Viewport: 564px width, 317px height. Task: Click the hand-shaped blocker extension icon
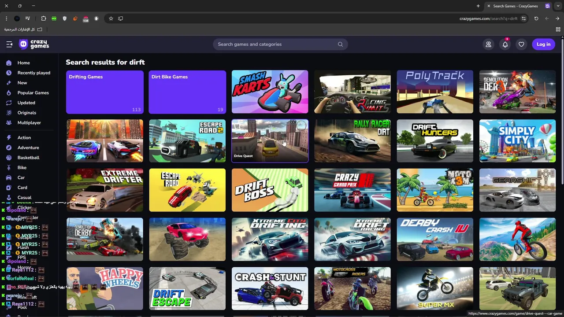(96, 18)
